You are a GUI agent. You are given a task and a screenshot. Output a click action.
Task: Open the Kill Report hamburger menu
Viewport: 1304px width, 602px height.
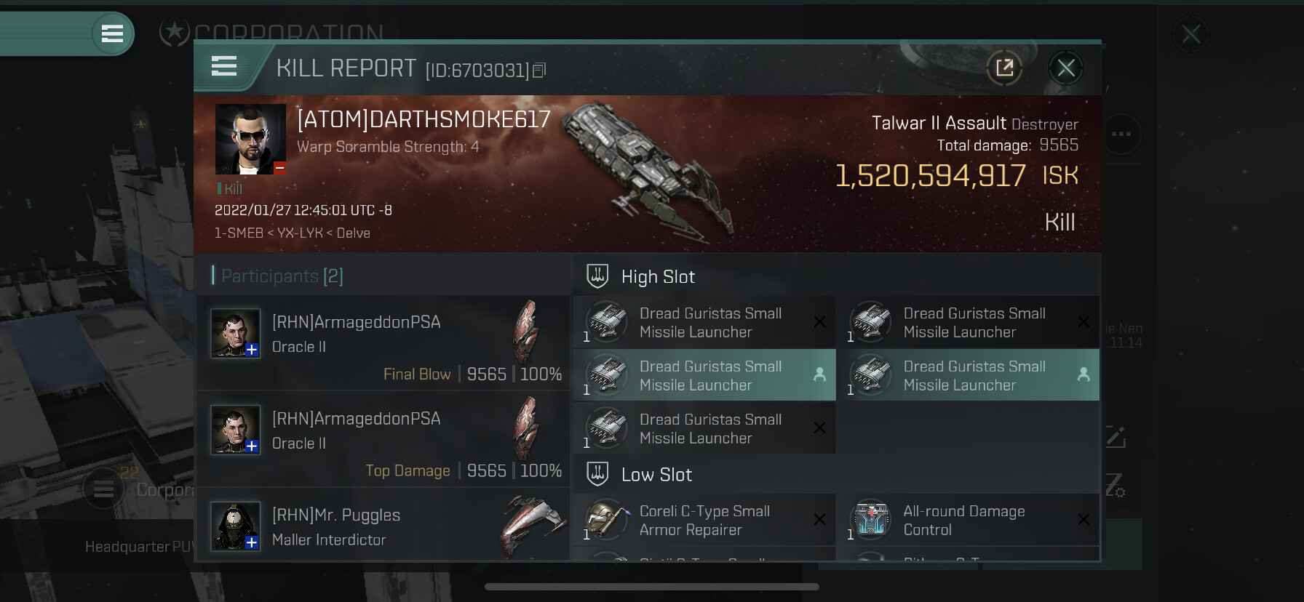224,67
